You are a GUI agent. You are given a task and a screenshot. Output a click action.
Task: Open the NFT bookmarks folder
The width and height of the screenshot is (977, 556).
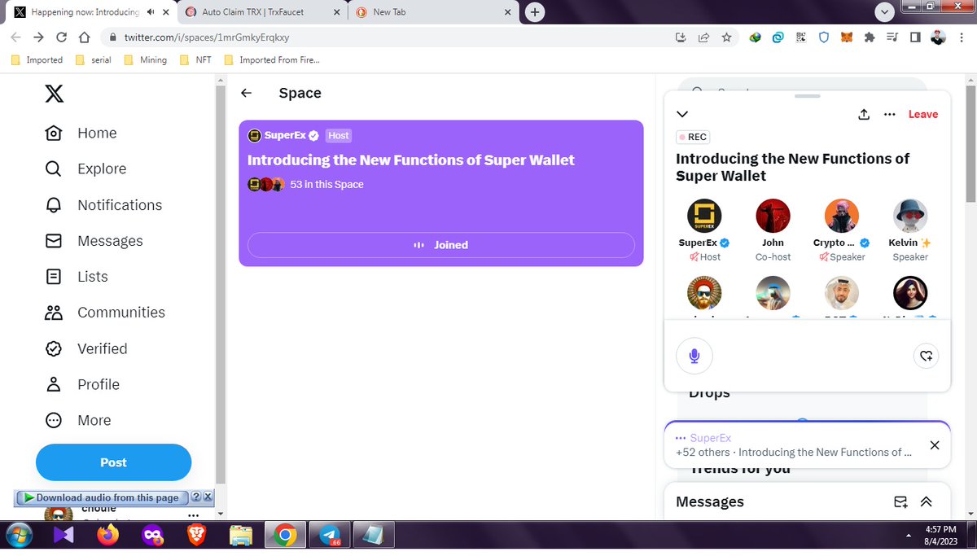(x=195, y=59)
